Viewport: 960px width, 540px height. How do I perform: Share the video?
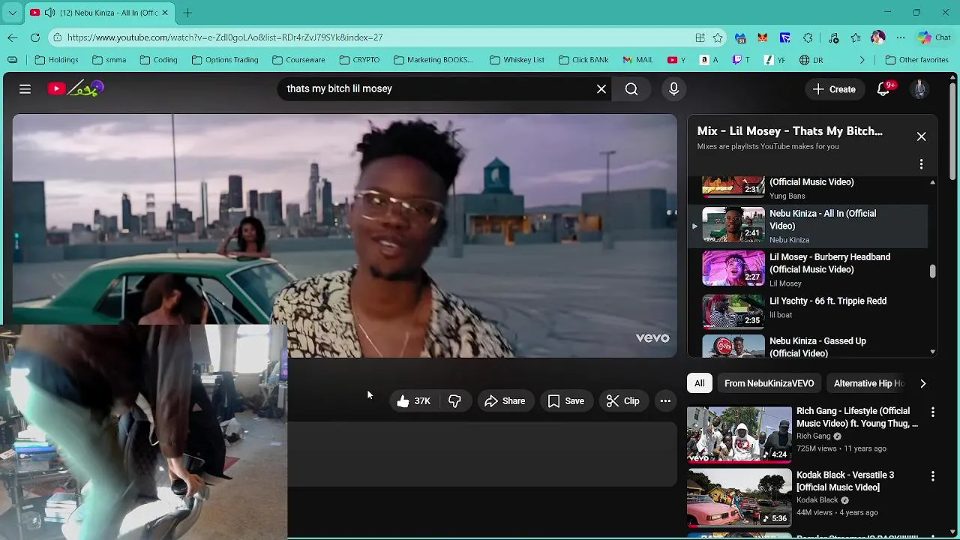[505, 401]
